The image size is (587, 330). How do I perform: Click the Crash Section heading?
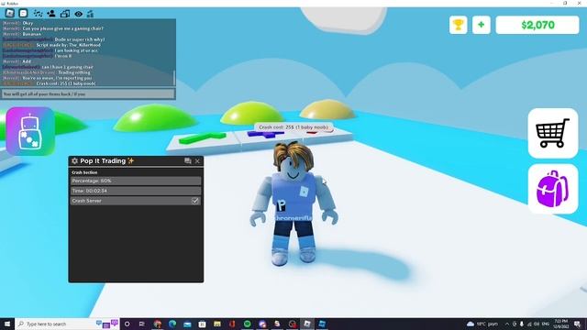pos(84,172)
